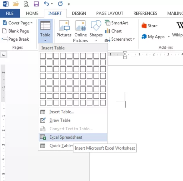The image size is (183, 181).
Task: Click the Undo arrow icon
Action: (46, 4)
